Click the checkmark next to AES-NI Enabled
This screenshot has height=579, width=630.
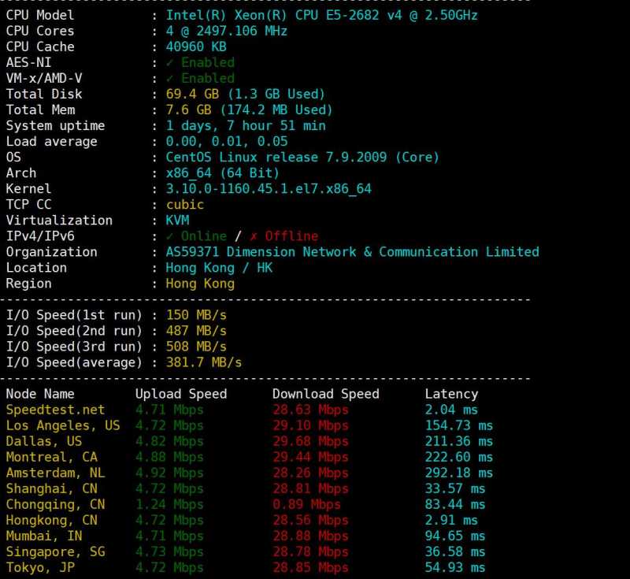point(170,62)
